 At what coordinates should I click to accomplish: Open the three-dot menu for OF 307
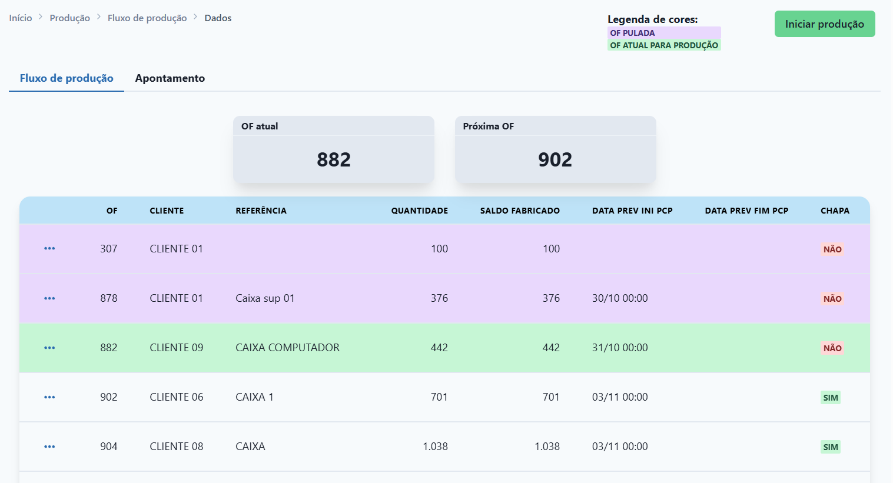(49, 249)
